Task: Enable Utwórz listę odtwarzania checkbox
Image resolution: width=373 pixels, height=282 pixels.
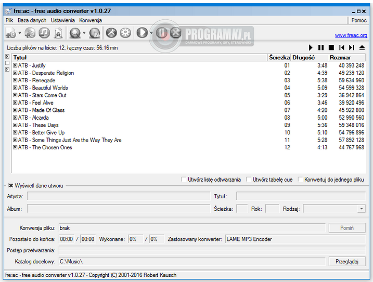Action: [x=184, y=179]
